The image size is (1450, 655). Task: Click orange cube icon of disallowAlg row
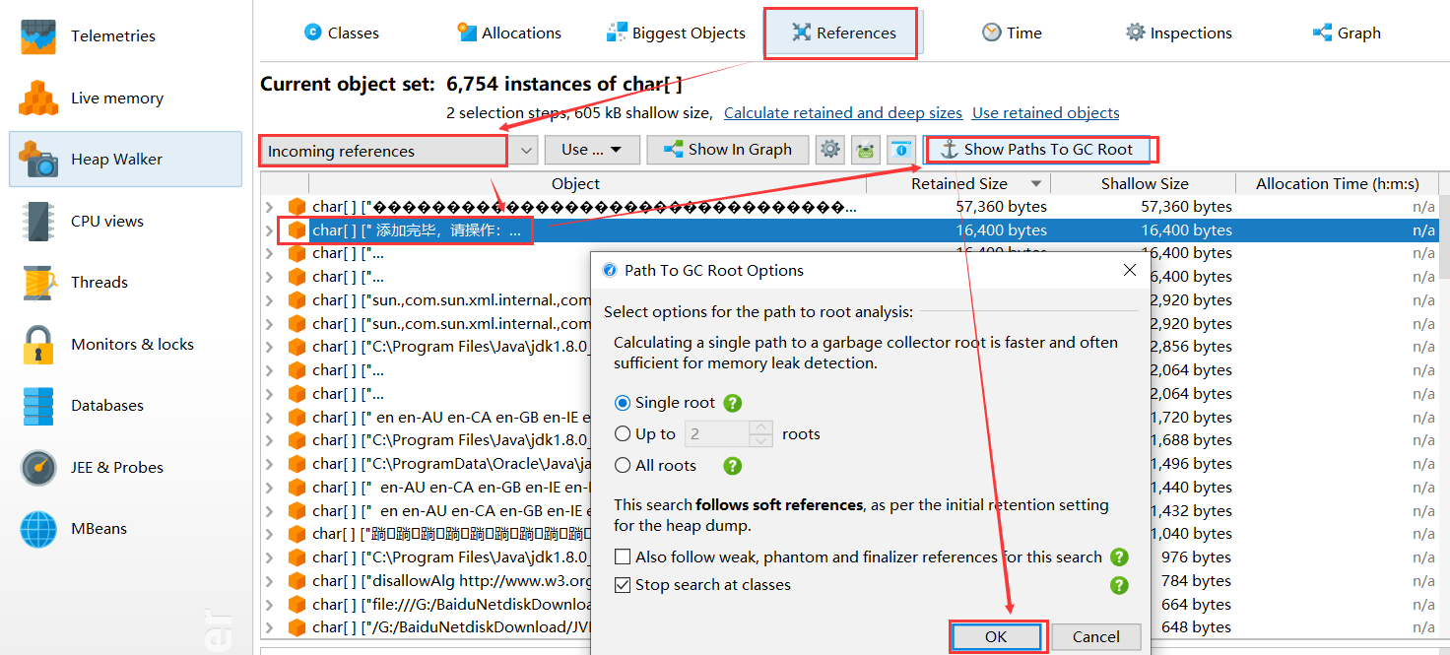297,581
